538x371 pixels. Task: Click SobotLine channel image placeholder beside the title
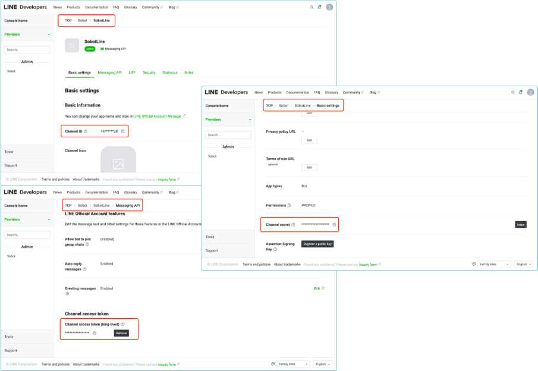(x=72, y=45)
